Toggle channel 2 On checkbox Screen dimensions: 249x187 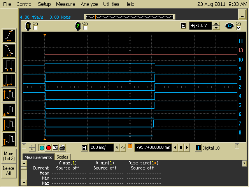[85, 28]
